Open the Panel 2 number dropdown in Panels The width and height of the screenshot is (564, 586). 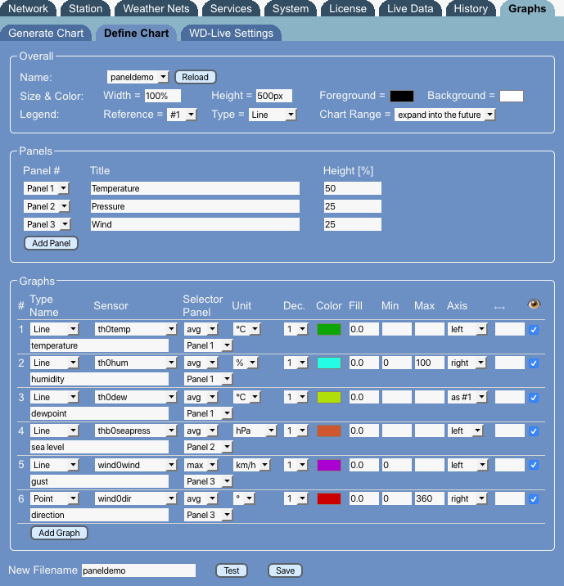click(x=47, y=206)
